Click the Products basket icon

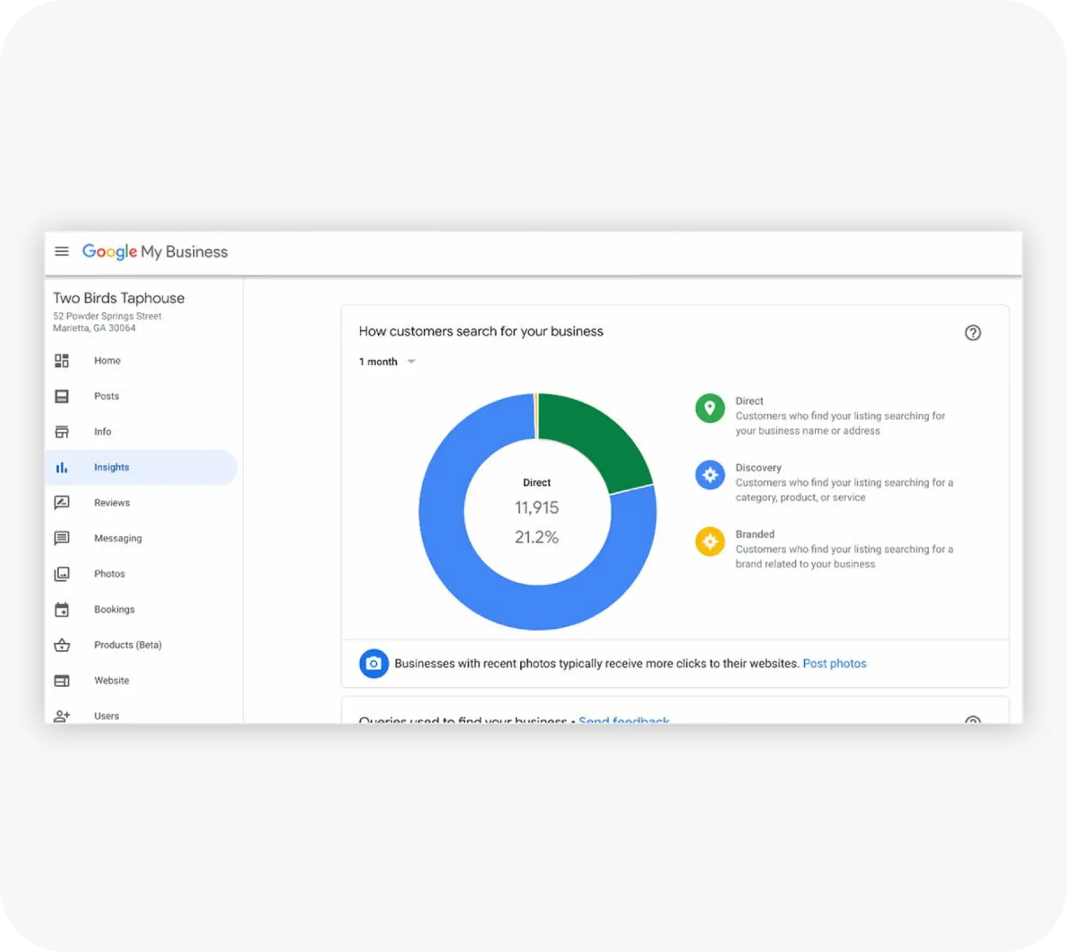pyautogui.click(x=62, y=645)
